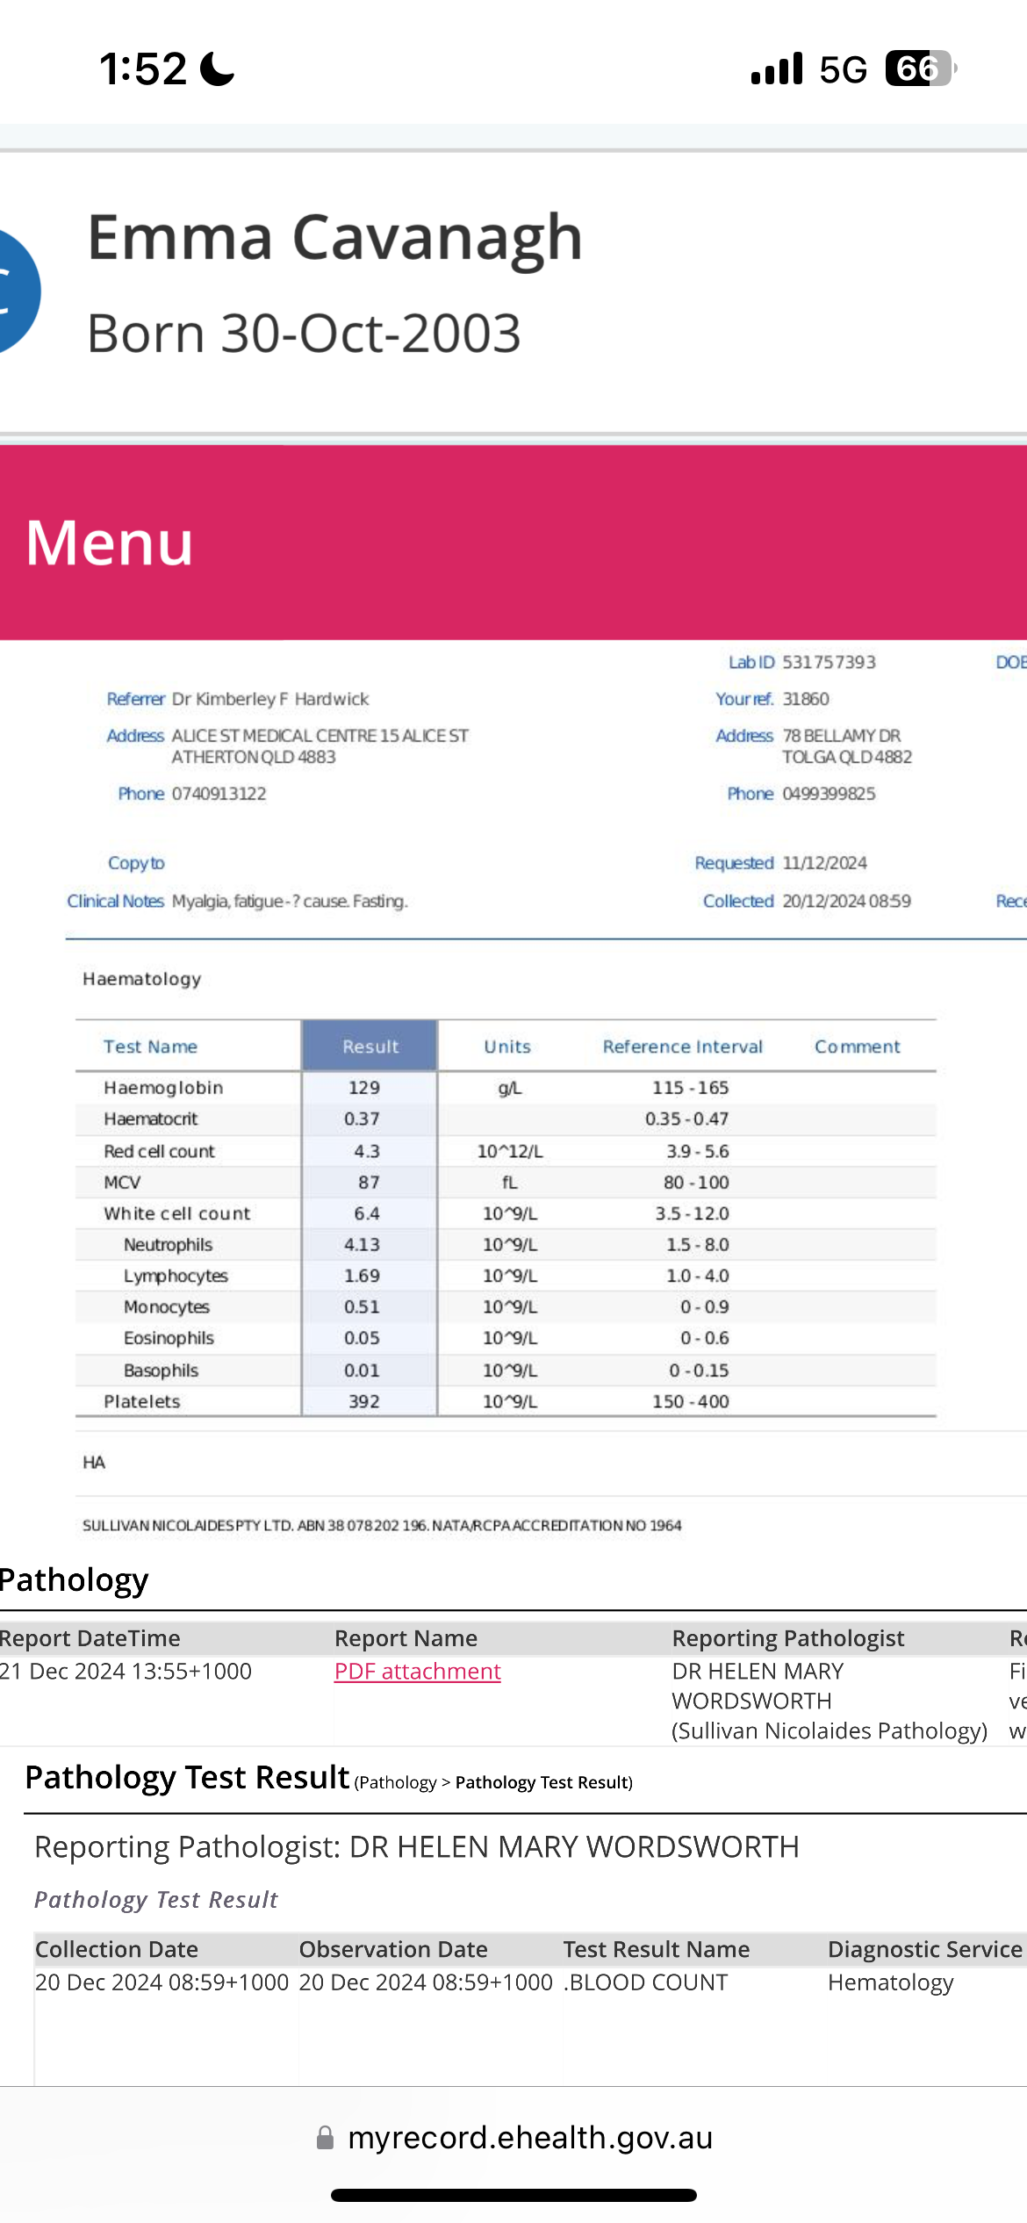Tap the clock time in status bar
This screenshot has height=2223, width=1027.
pos(142,68)
